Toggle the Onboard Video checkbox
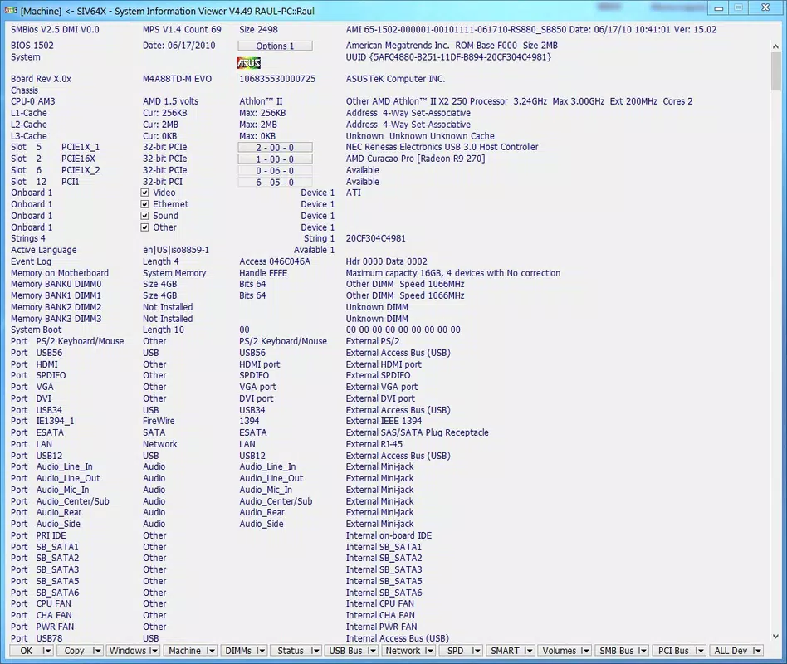787x664 pixels. 144,193
